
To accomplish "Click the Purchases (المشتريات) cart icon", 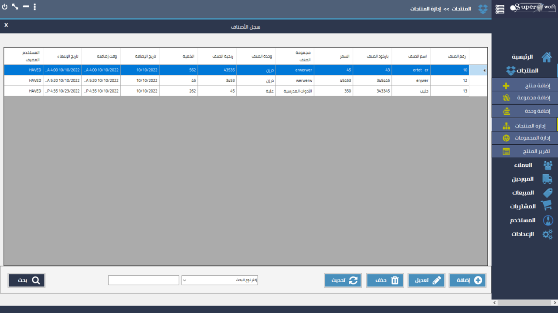I will (547, 206).
